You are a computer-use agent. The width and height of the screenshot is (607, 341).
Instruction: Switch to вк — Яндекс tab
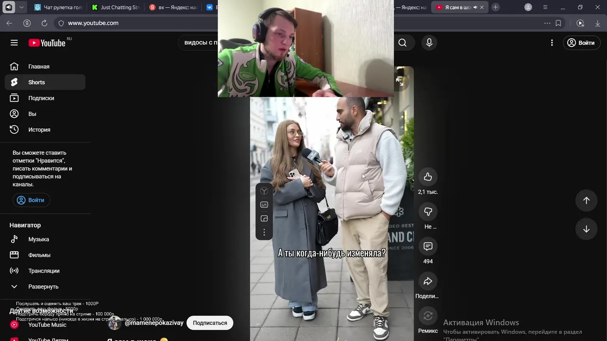click(x=173, y=7)
